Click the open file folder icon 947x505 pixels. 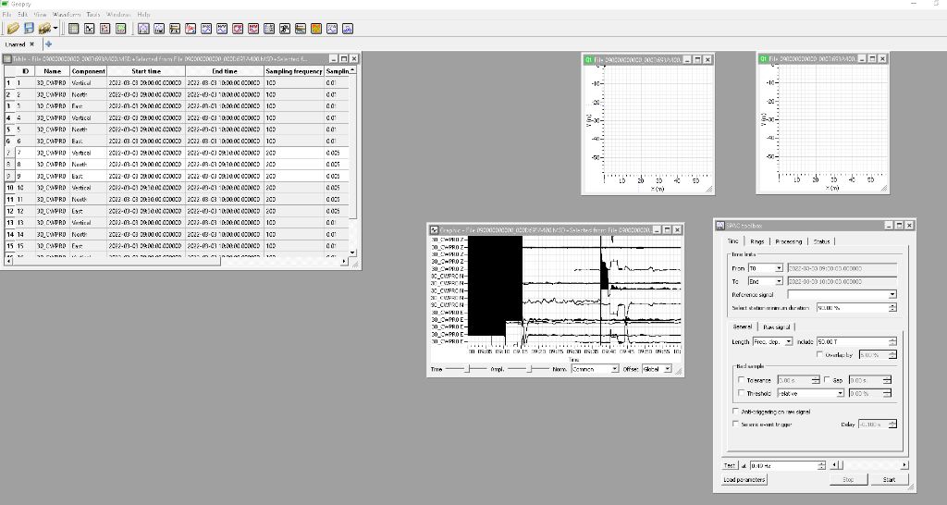13,29
